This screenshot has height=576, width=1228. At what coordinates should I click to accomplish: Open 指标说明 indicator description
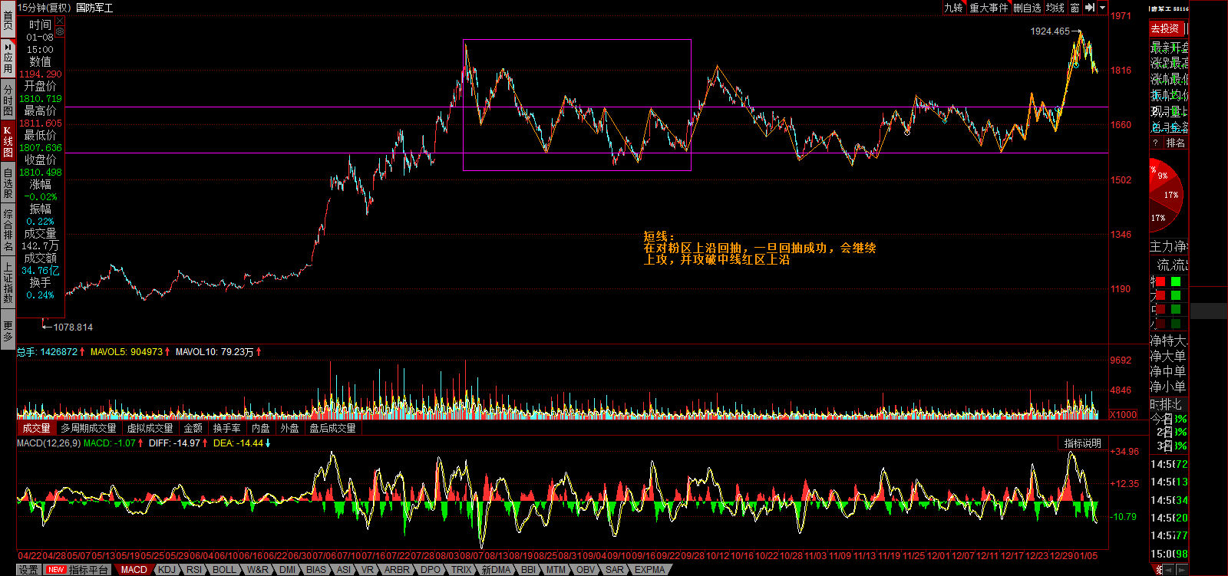[x=1082, y=443]
